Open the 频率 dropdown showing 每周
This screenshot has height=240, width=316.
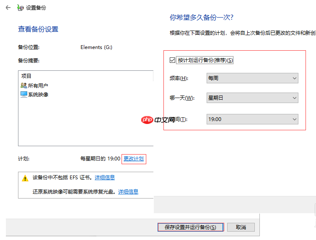(x=252, y=78)
